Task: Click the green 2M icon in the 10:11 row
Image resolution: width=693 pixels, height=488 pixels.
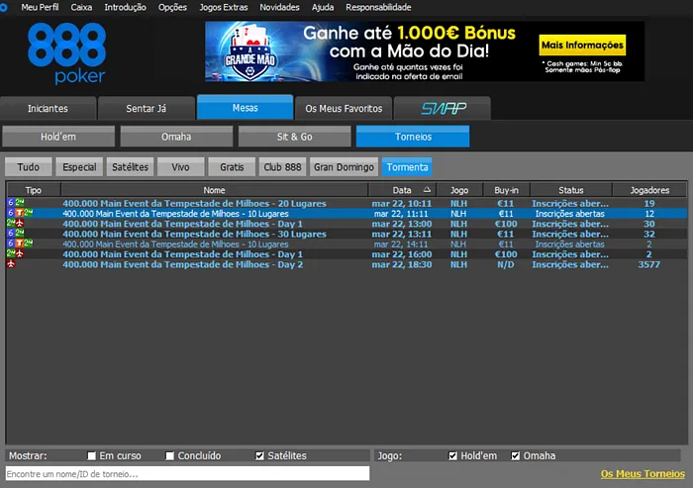Action: [20, 203]
